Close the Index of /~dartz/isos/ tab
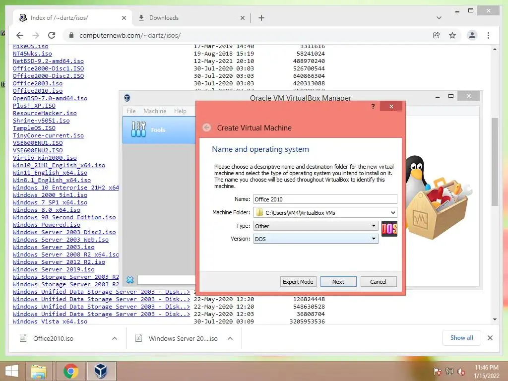Image resolution: width=508 pixels, height=381 pixels. click(124, 18)
